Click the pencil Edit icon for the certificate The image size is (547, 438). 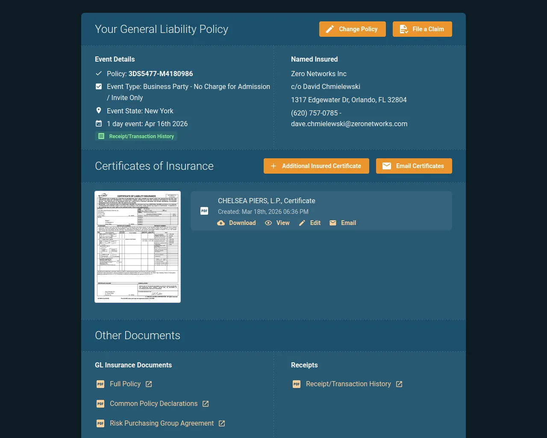(x=302, y=223)
